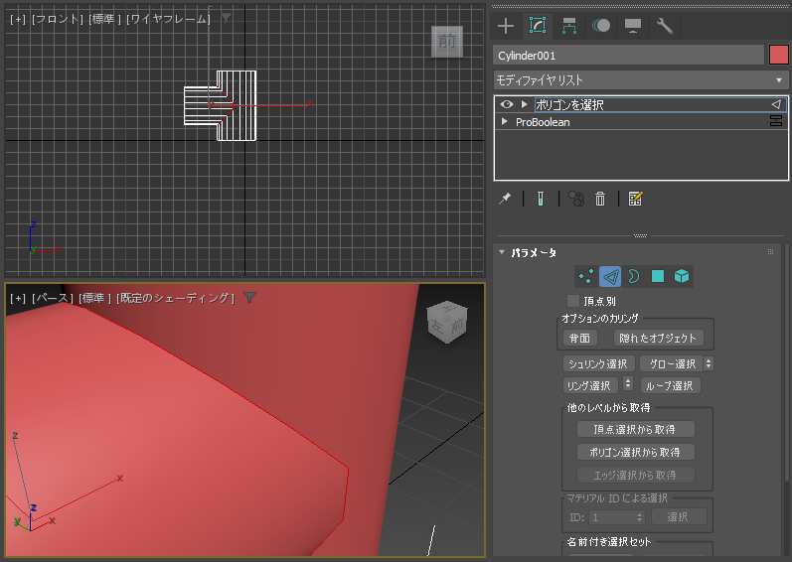Click the グロー選択 button

tap(672, 363)
